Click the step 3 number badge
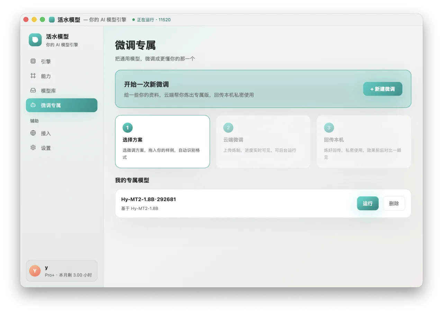The height and width of the screenshot is (314, 443). (x=329, y=128)
